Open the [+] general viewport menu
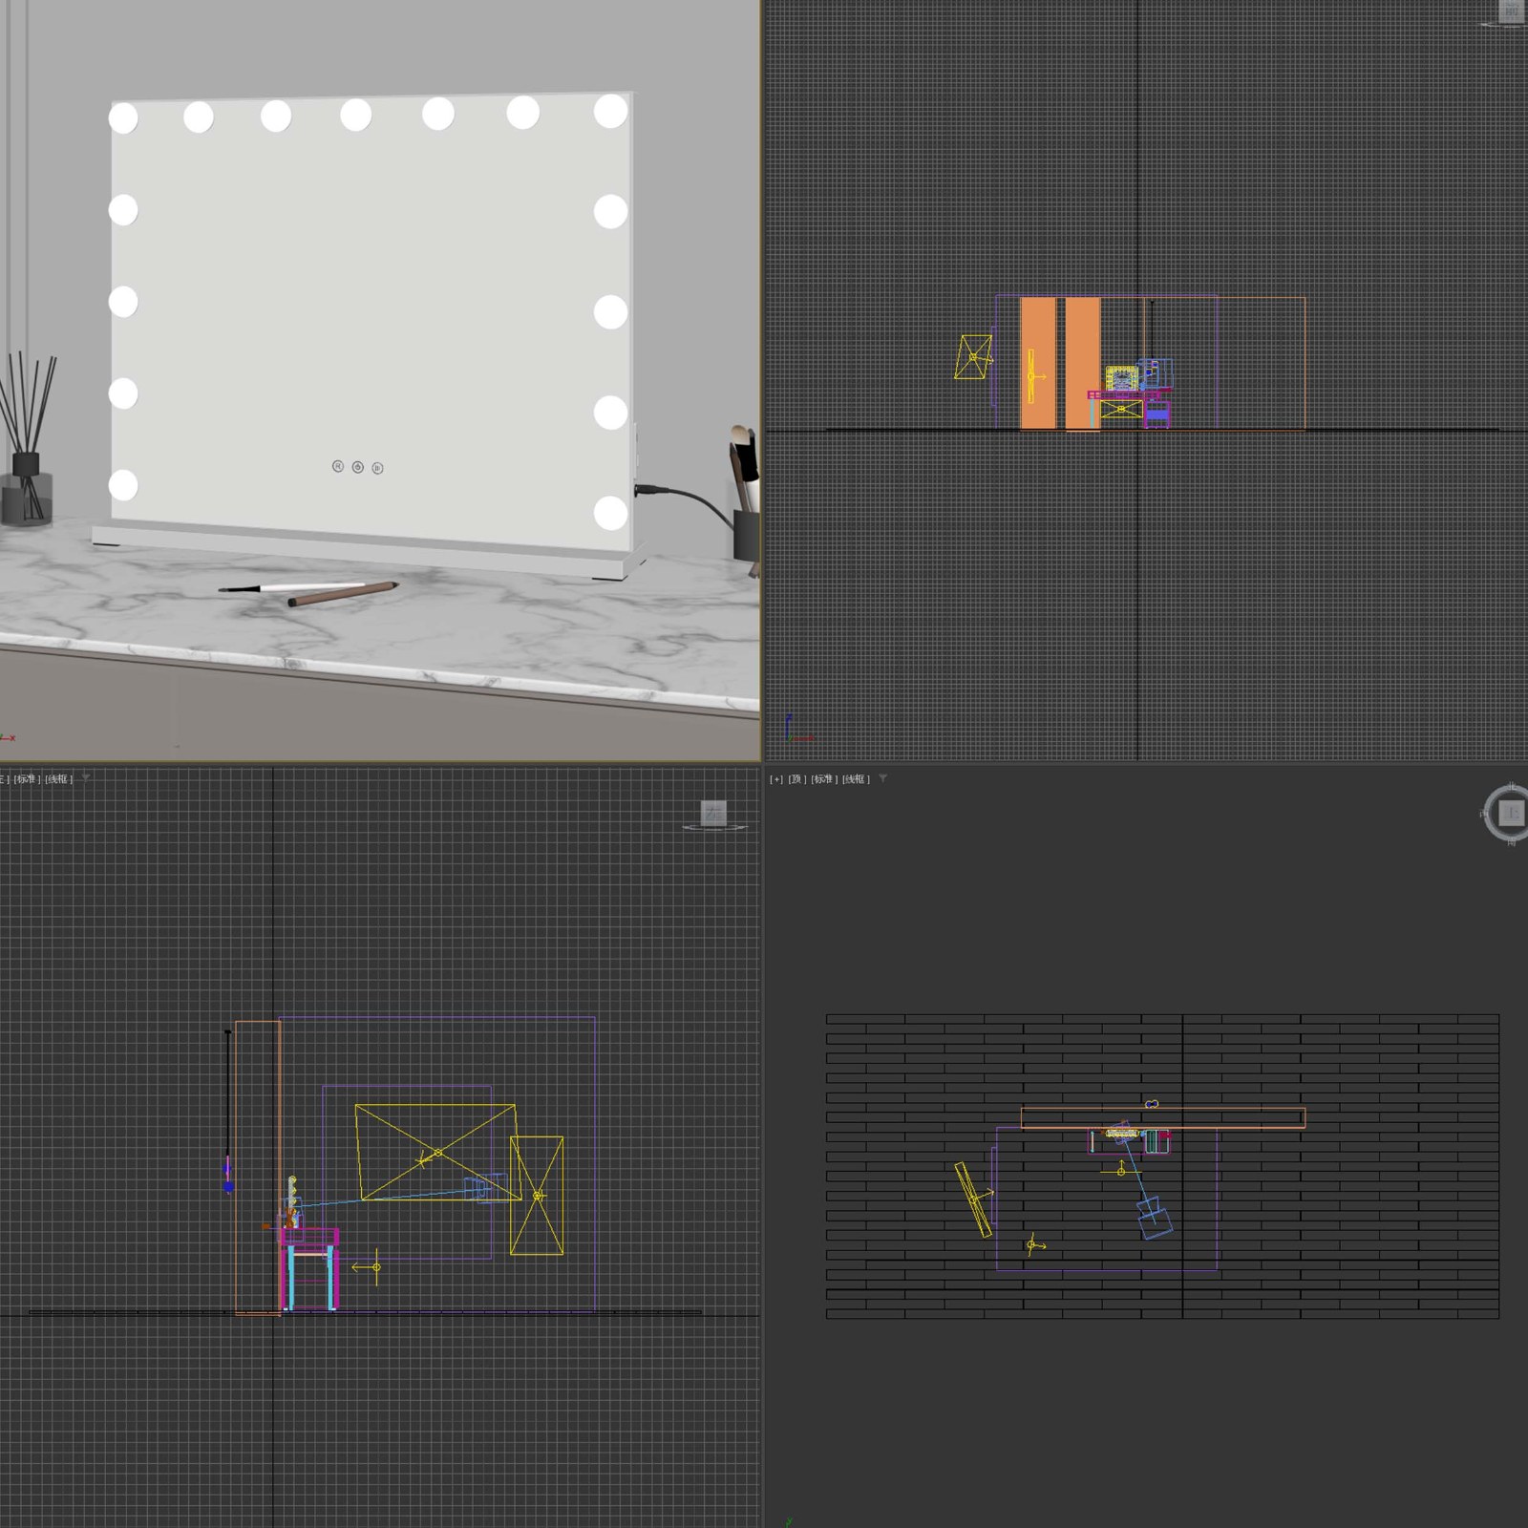The width and height of the screenshot is (1528, 1528). tap(775, 779)
